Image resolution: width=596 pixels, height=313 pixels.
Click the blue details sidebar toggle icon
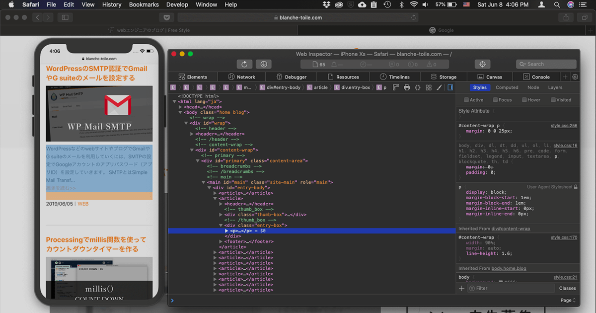coord(450,87)
